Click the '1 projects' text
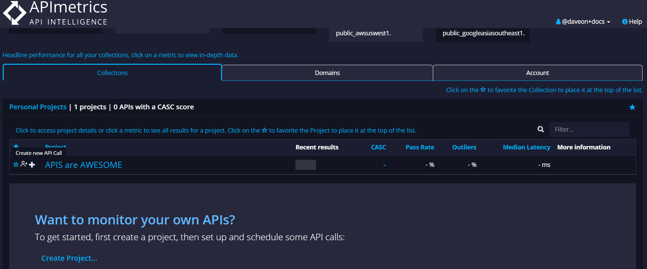Image resolution: width=647 pixels, height=269 pixels. pyautogui.click(x=90, y=107)
